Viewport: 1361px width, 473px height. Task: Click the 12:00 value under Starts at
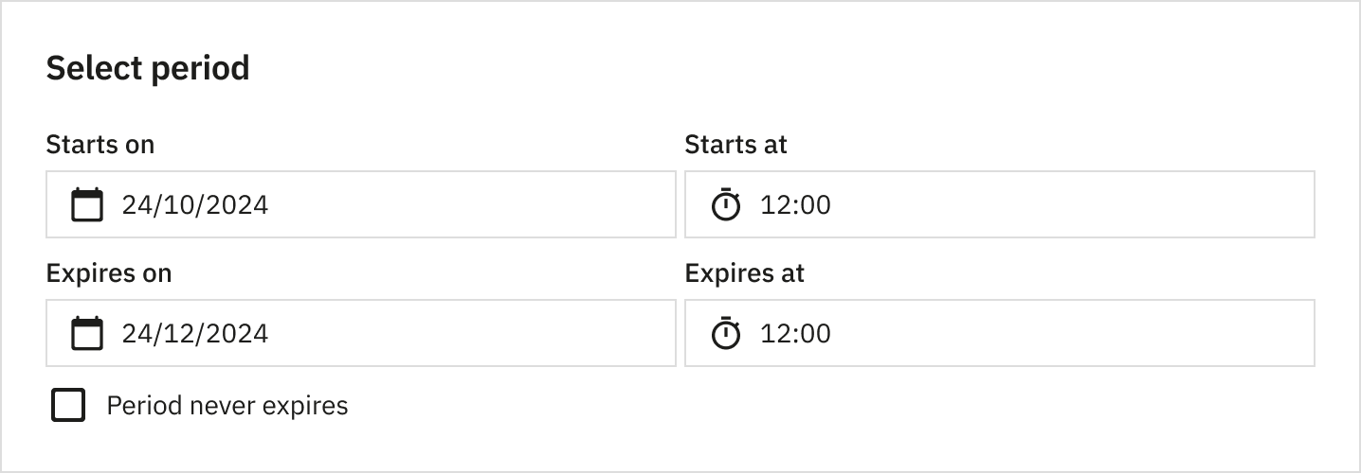pyautogui.click(x=795, y=204)
